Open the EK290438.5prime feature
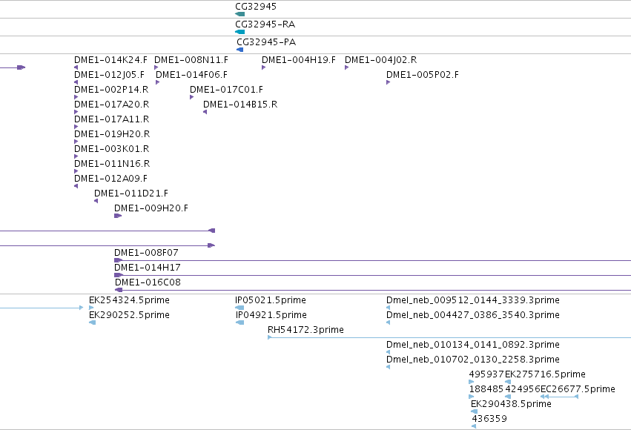631x430 pixels. click(x=511, y=404)
